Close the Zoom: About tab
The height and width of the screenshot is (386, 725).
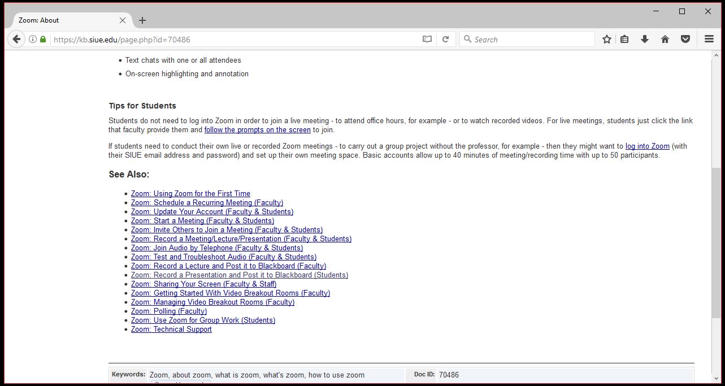click(x=123, y=20)
